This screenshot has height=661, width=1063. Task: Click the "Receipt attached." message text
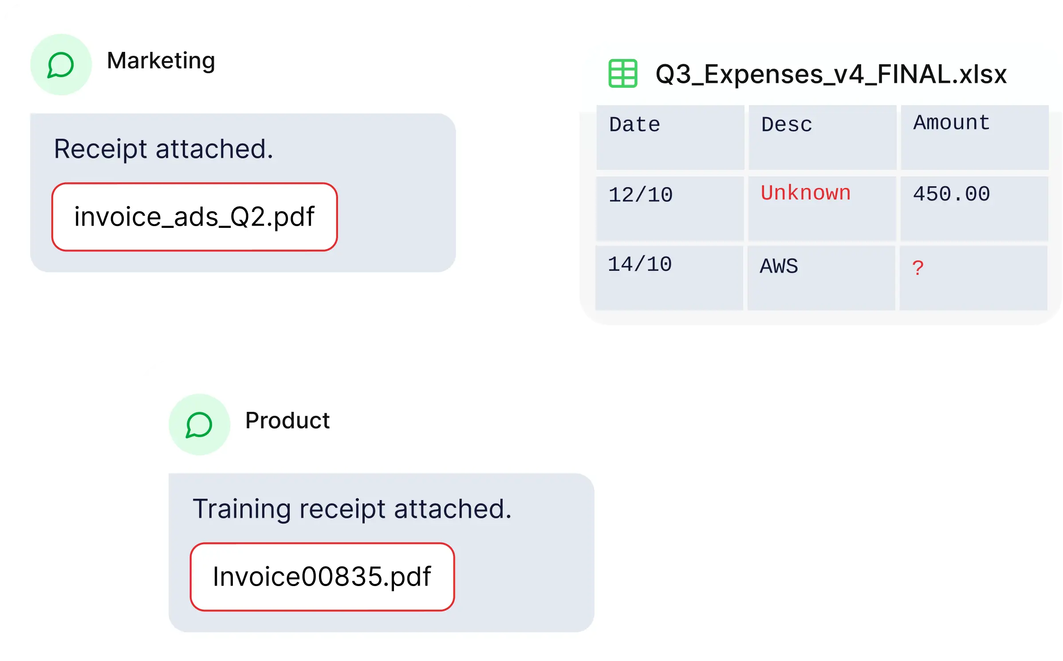click(163, 149)
